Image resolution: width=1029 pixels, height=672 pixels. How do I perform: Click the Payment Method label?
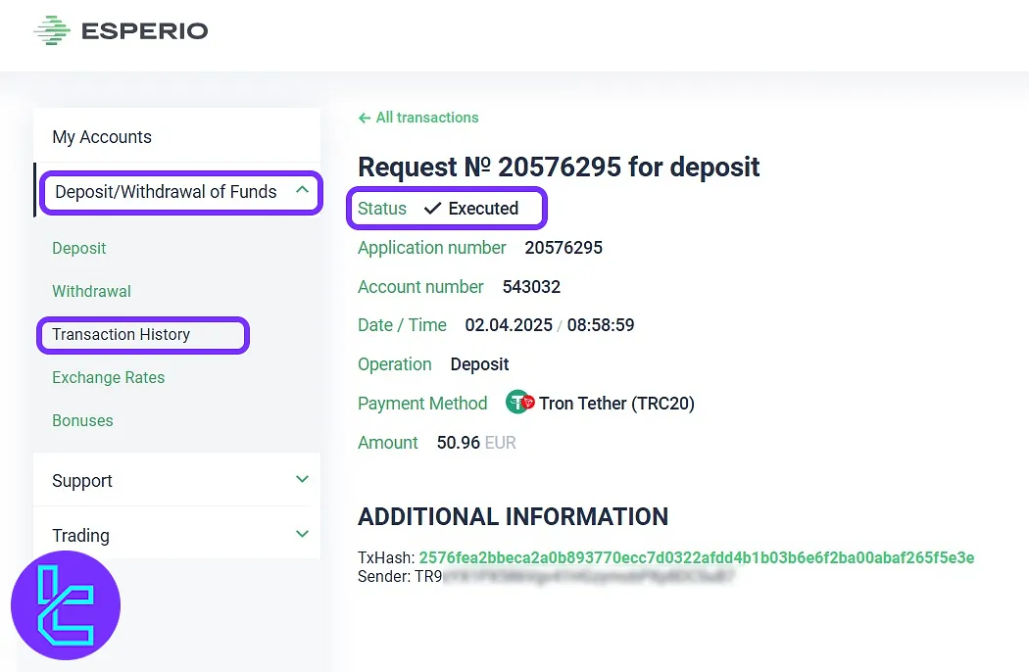422,404
